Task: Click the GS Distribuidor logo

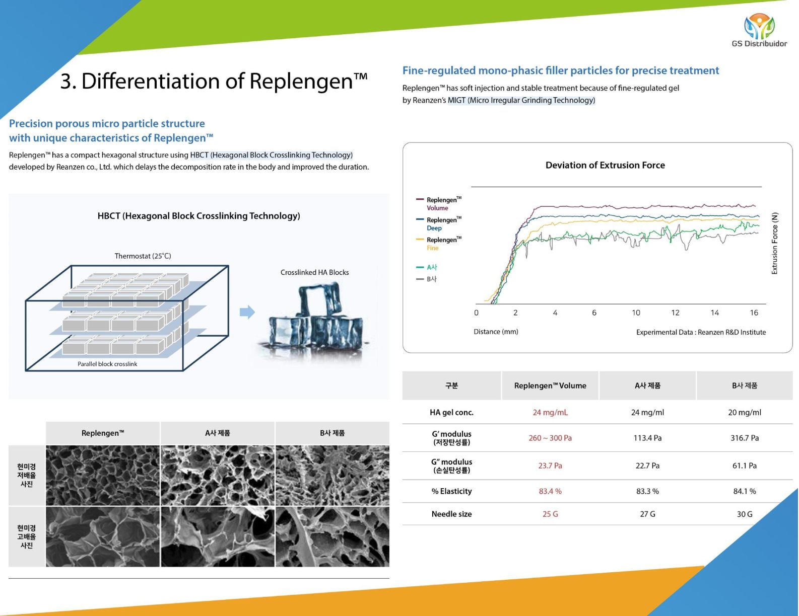Action: tap(759, 30)
